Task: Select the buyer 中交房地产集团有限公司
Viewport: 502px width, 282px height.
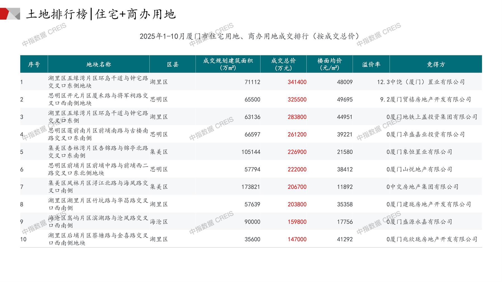Action: [424, 187]
